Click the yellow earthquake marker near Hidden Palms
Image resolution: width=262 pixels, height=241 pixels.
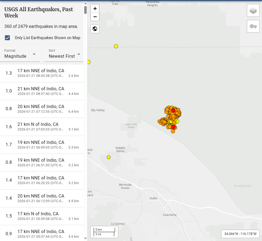point(109,157)
